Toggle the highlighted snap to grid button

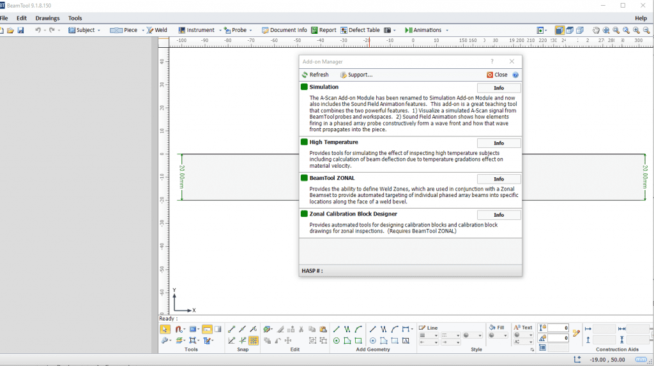click(x=254, y=340)
